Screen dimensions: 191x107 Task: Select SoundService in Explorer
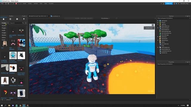click(x=165, y=44)
